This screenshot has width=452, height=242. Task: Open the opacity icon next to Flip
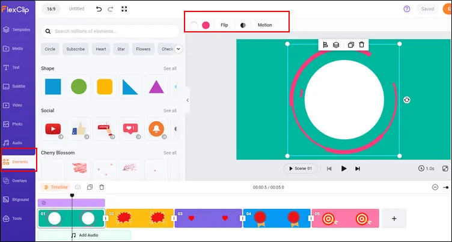[x=243, y=25]
